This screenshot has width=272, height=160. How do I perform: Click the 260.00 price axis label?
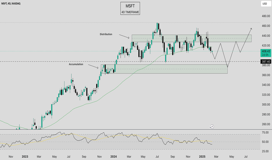pos(266,125)
